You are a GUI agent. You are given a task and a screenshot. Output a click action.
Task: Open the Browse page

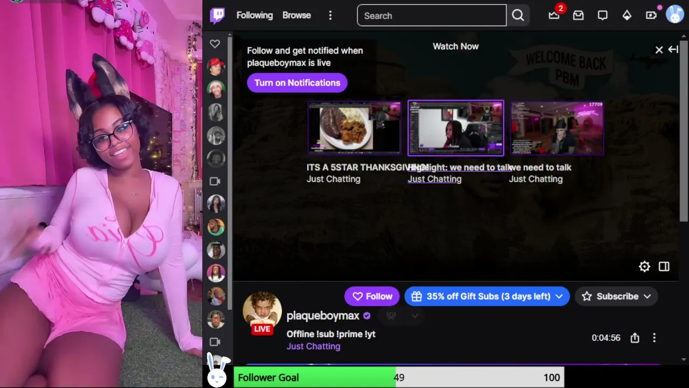(297, 15)
